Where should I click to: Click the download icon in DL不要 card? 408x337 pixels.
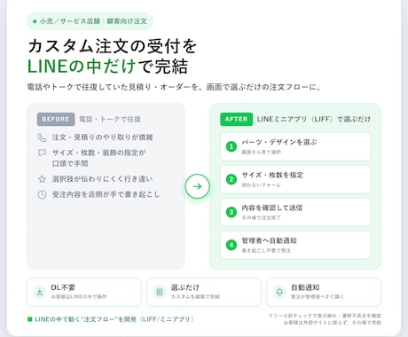40,292
